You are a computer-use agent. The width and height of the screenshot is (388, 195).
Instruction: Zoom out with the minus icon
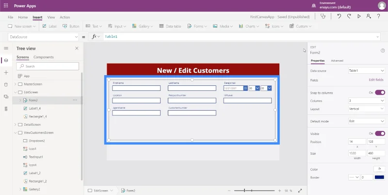229,191
